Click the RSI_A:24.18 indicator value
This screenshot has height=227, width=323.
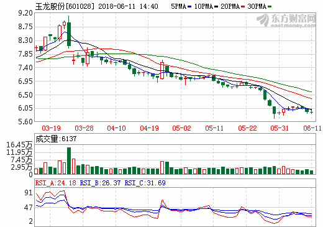pos(56,183)
